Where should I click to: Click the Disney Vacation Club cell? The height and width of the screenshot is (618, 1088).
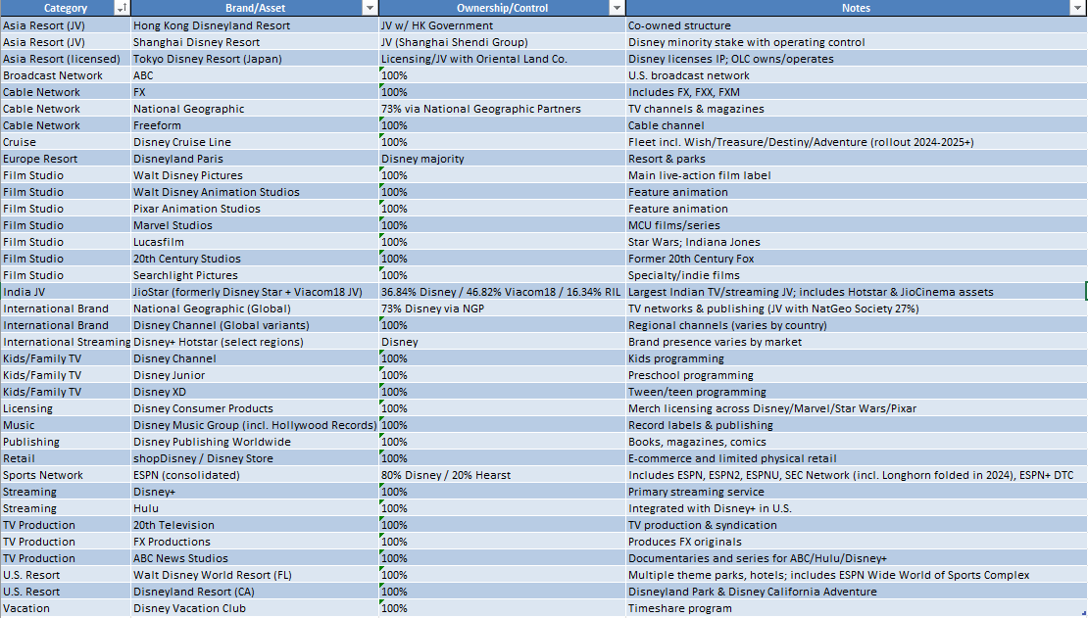coord(255,608)
